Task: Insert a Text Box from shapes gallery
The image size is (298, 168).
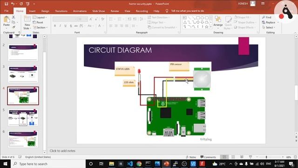Action: 185,18
